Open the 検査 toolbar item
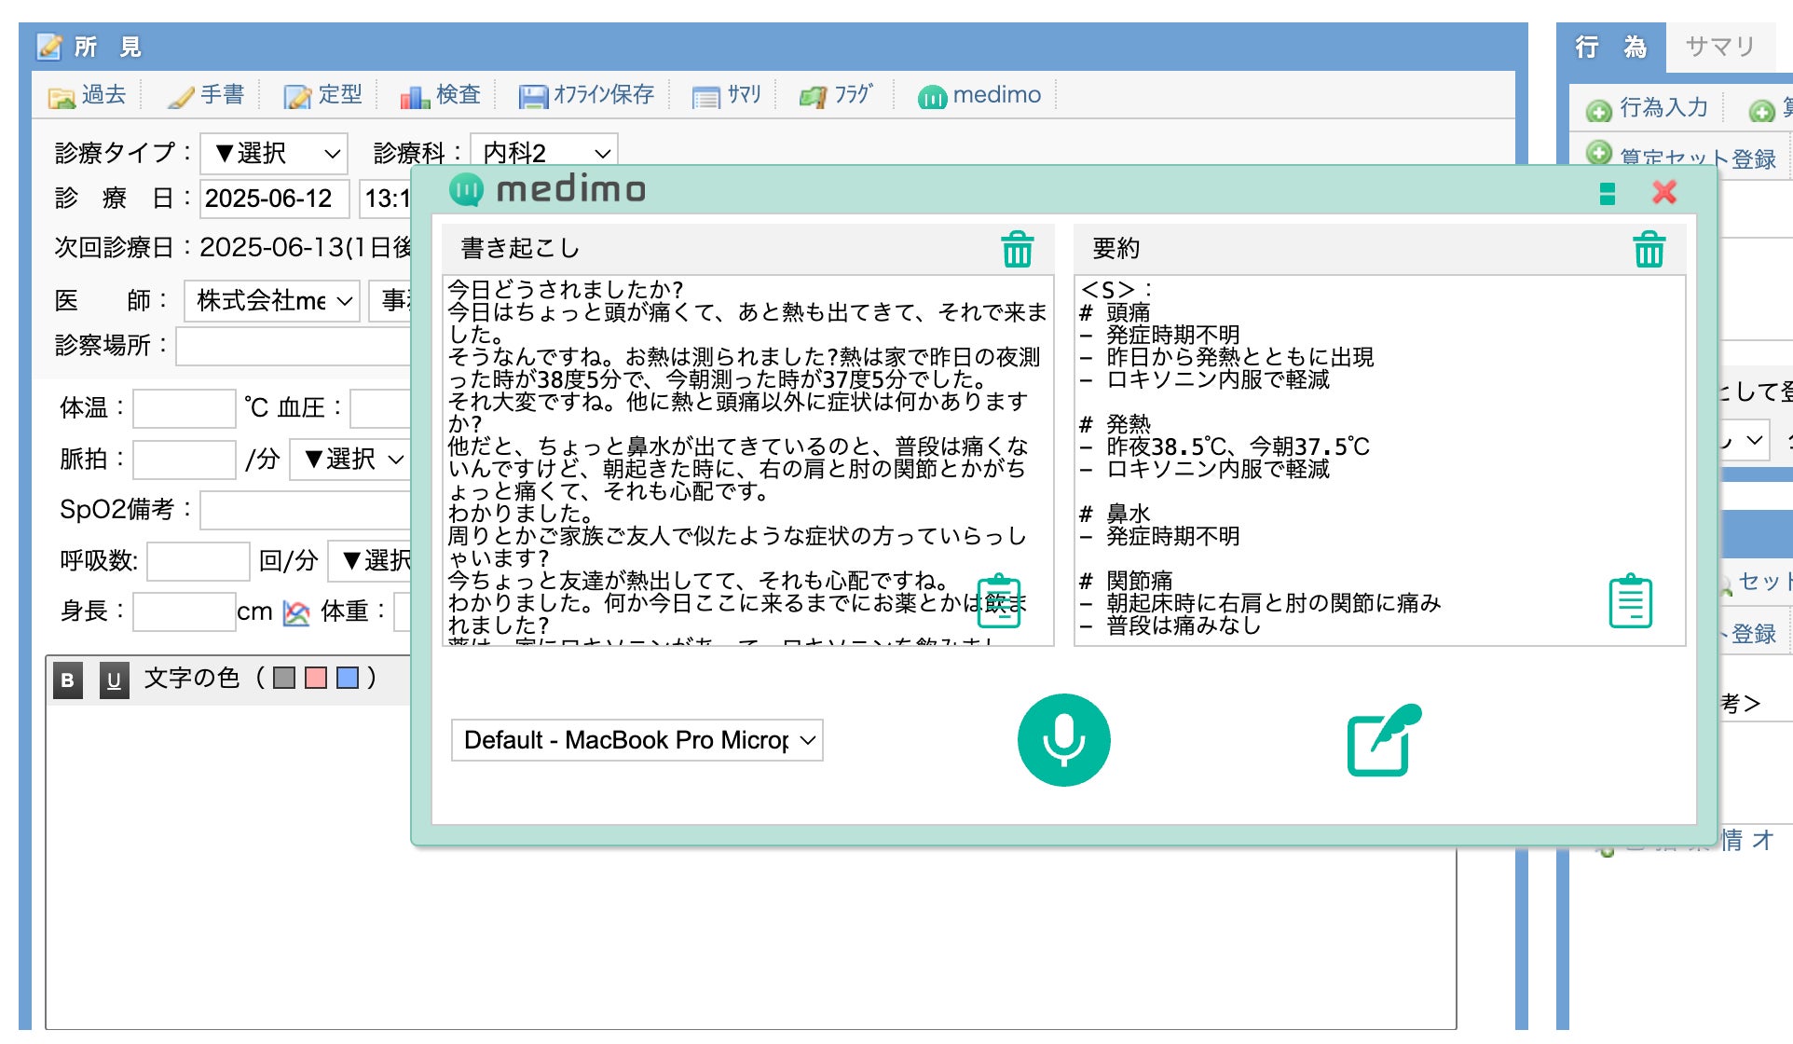The image size is (1793, 1044). [x=440, y=95]
